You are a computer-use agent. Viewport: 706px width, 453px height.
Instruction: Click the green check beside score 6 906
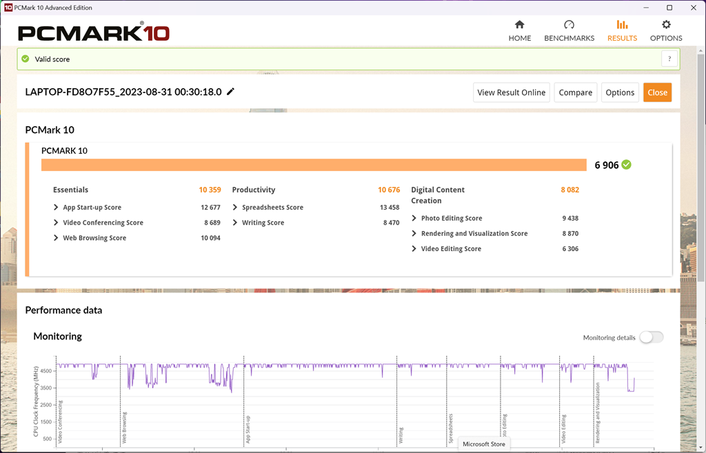626,165
